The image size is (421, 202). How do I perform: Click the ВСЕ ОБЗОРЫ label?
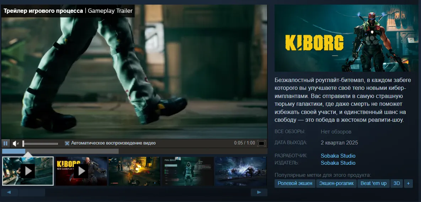[290, 132]
